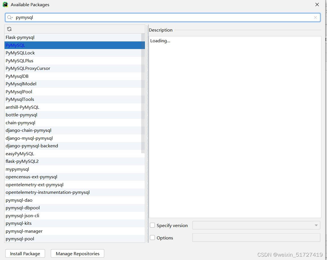Click the search magnifier icon

[10, 17]
